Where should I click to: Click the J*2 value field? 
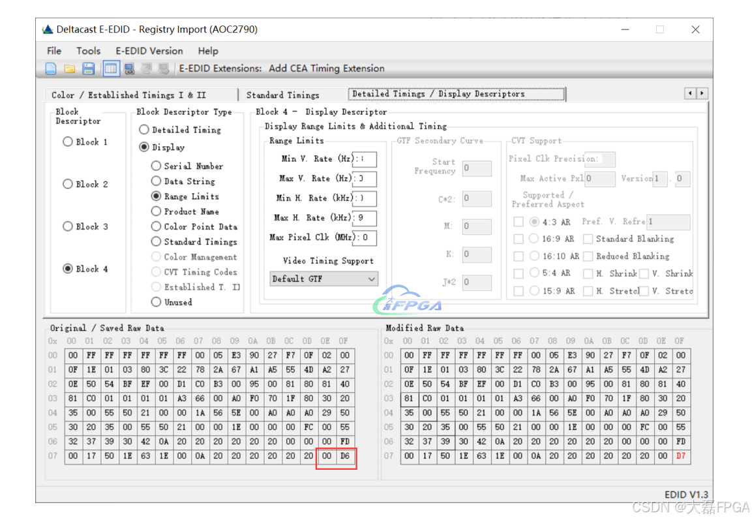[x=477, y=282]
